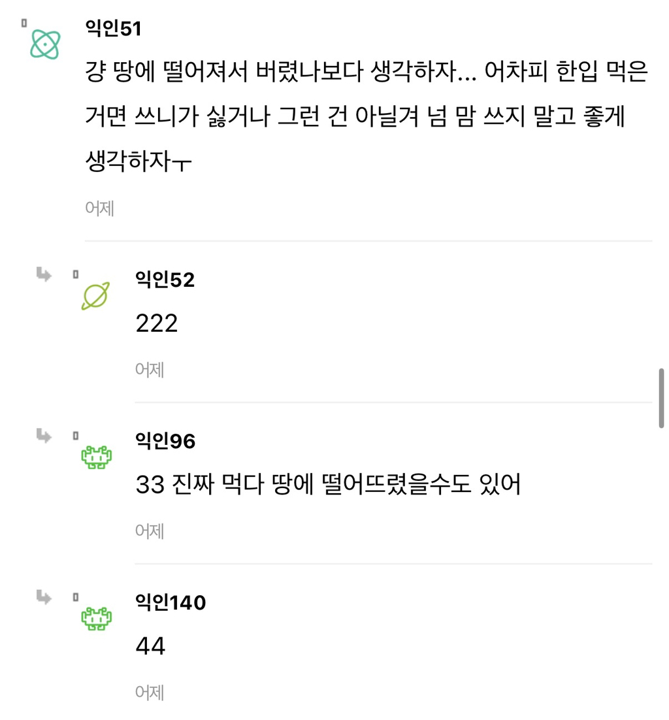Viewport: 669px width, 720px height.
Task: Click the reply arrow next to 익인140's comment
Action: [44, 597]
